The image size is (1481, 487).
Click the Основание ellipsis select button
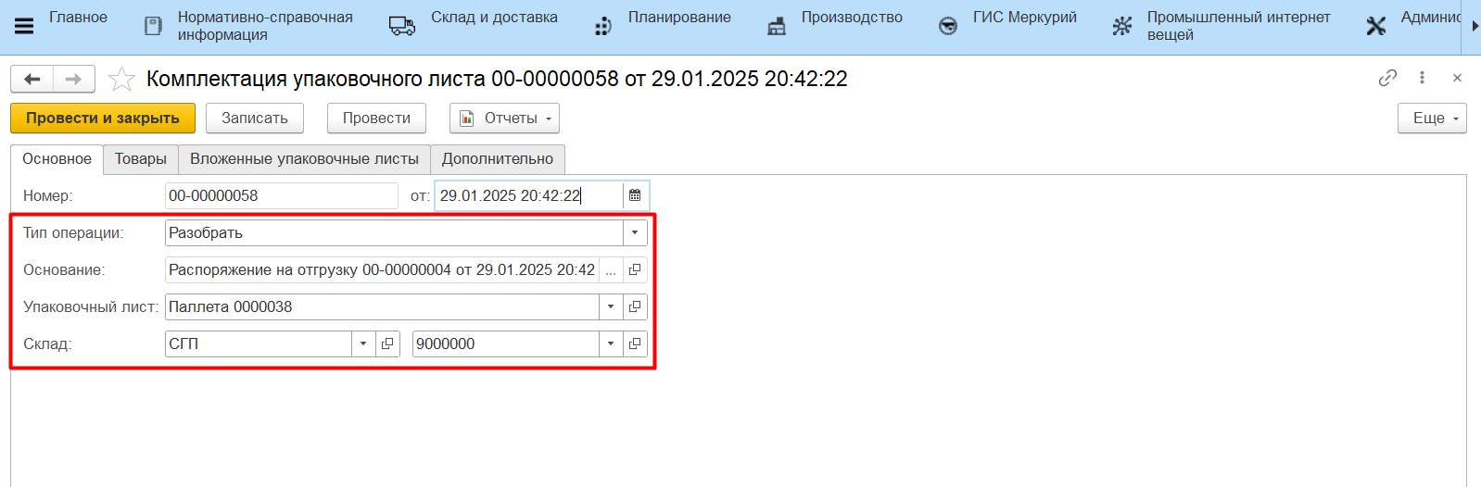tap(611, 270)
